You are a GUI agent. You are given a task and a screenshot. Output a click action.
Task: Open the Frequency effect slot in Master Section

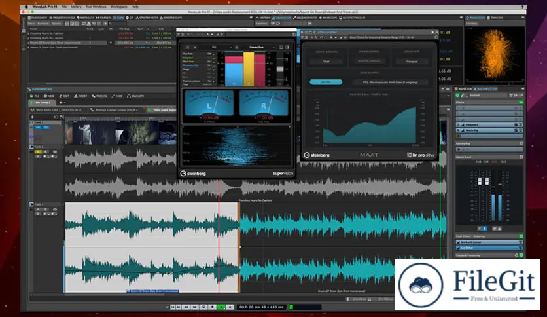click(x=488, y=124)
